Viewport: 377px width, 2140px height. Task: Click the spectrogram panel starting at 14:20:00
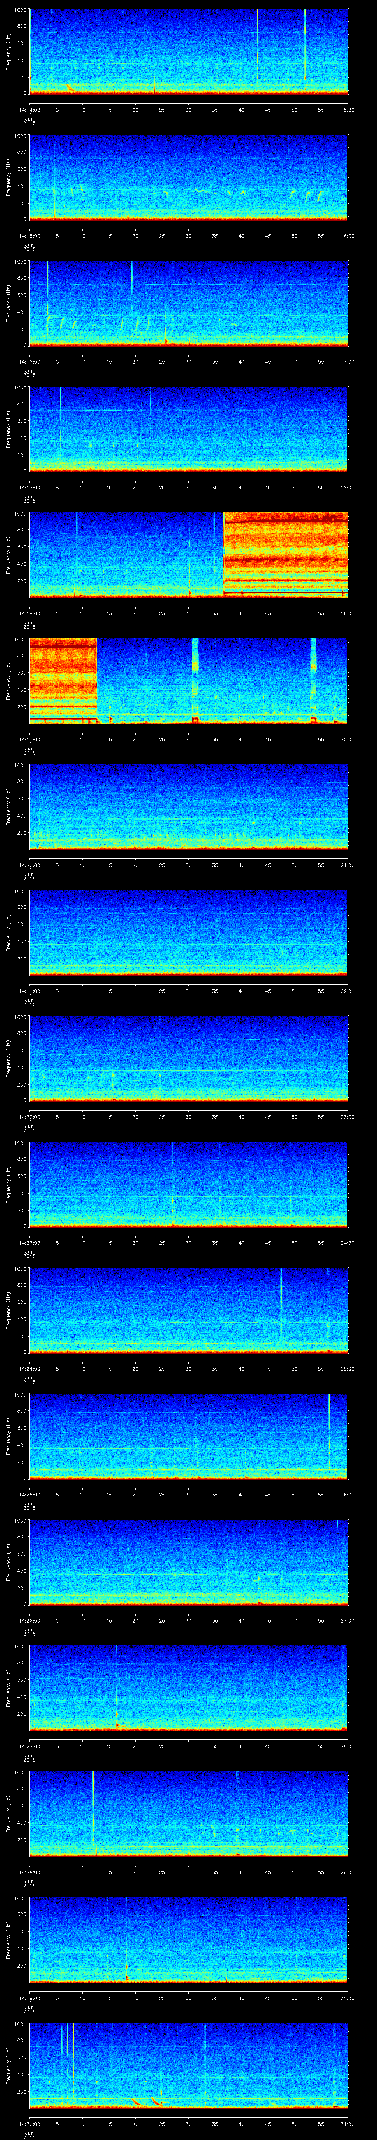(x=189, y=807)
